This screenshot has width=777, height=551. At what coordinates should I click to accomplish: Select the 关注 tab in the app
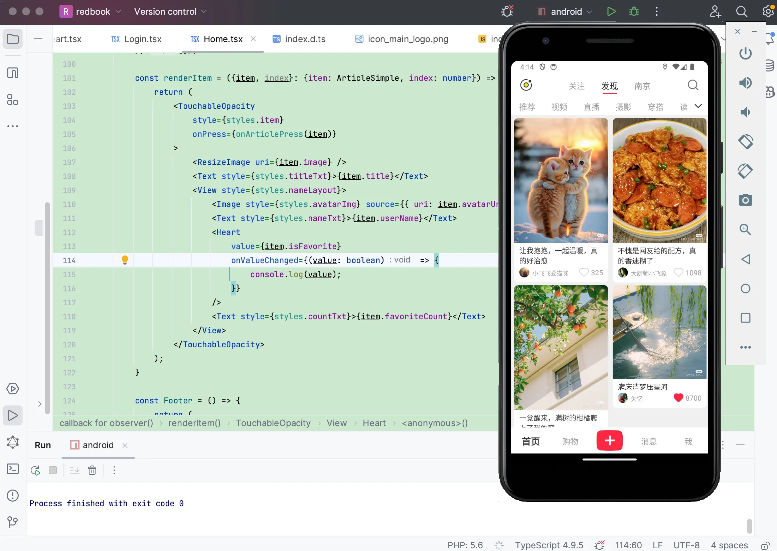click(577, 86)
